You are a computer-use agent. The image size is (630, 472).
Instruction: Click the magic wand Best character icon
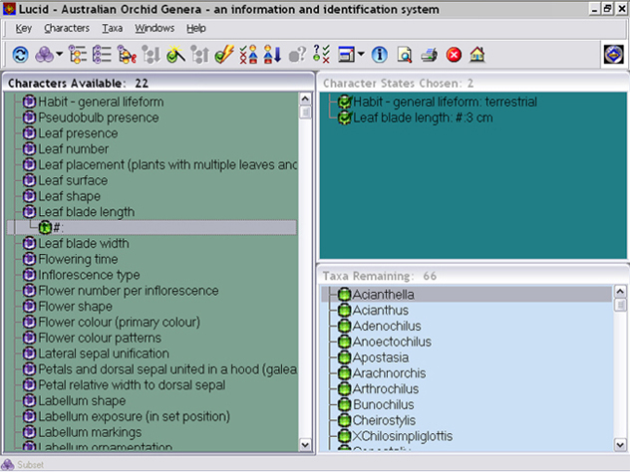(x=175, y=54)
